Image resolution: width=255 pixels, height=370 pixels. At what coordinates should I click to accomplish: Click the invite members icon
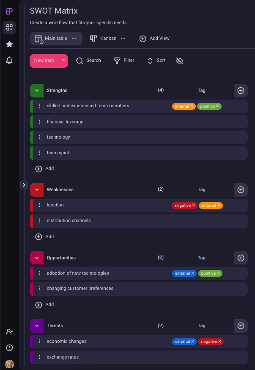pos(9,332)
